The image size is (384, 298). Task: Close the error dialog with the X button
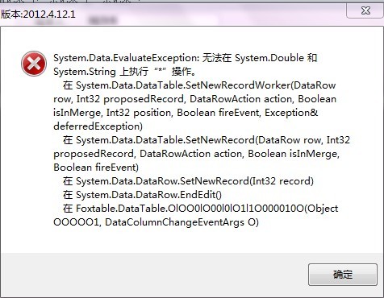coord(365,10)
